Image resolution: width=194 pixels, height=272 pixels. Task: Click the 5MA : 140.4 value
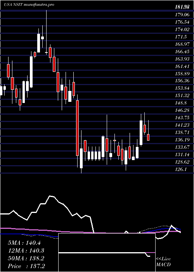[x=24, y=243]
